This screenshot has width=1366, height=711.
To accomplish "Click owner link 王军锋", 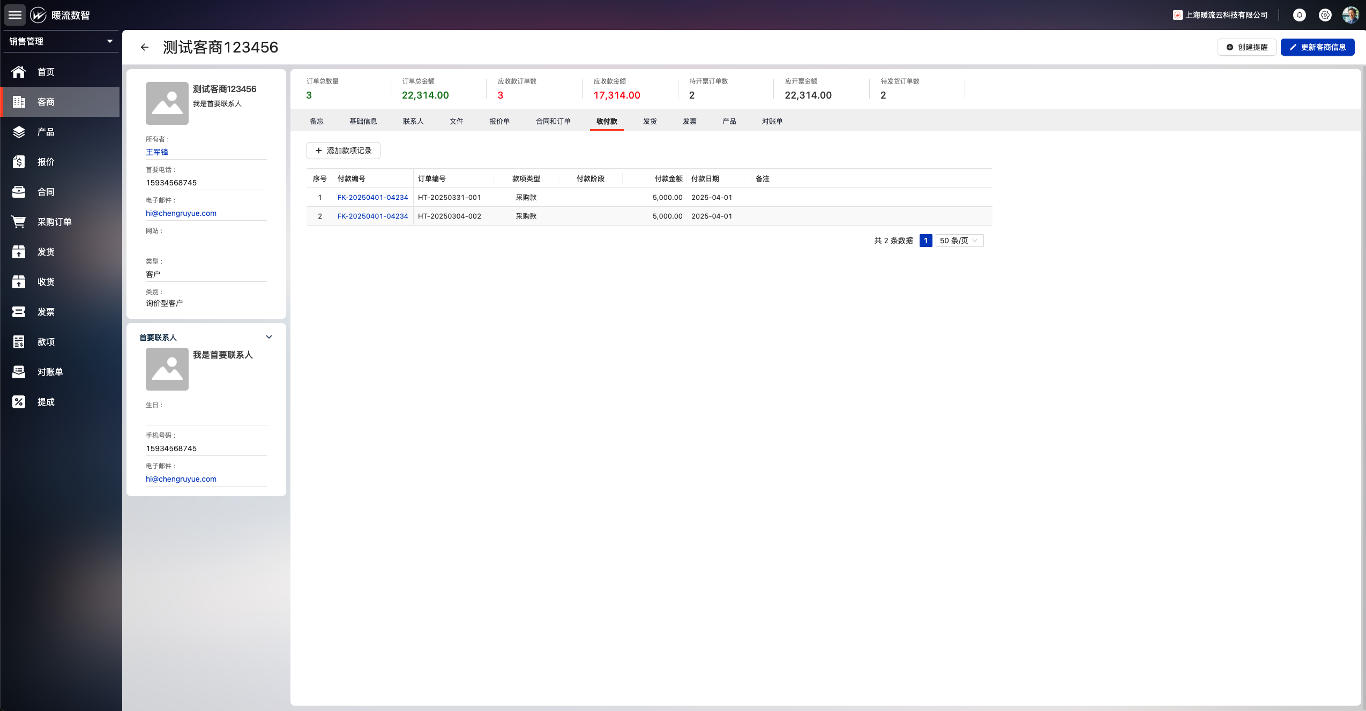I will coord(157,152).
